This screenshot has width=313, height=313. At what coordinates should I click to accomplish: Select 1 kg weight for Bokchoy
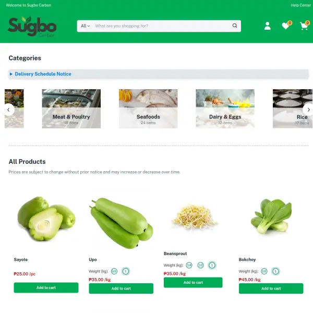click(x=275, y=271)
